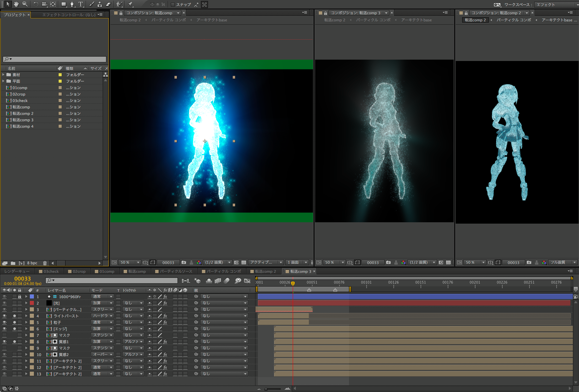579x392 pixels.
Task: Choose the Type (T) text tool
Action: [x=81, y=4]
